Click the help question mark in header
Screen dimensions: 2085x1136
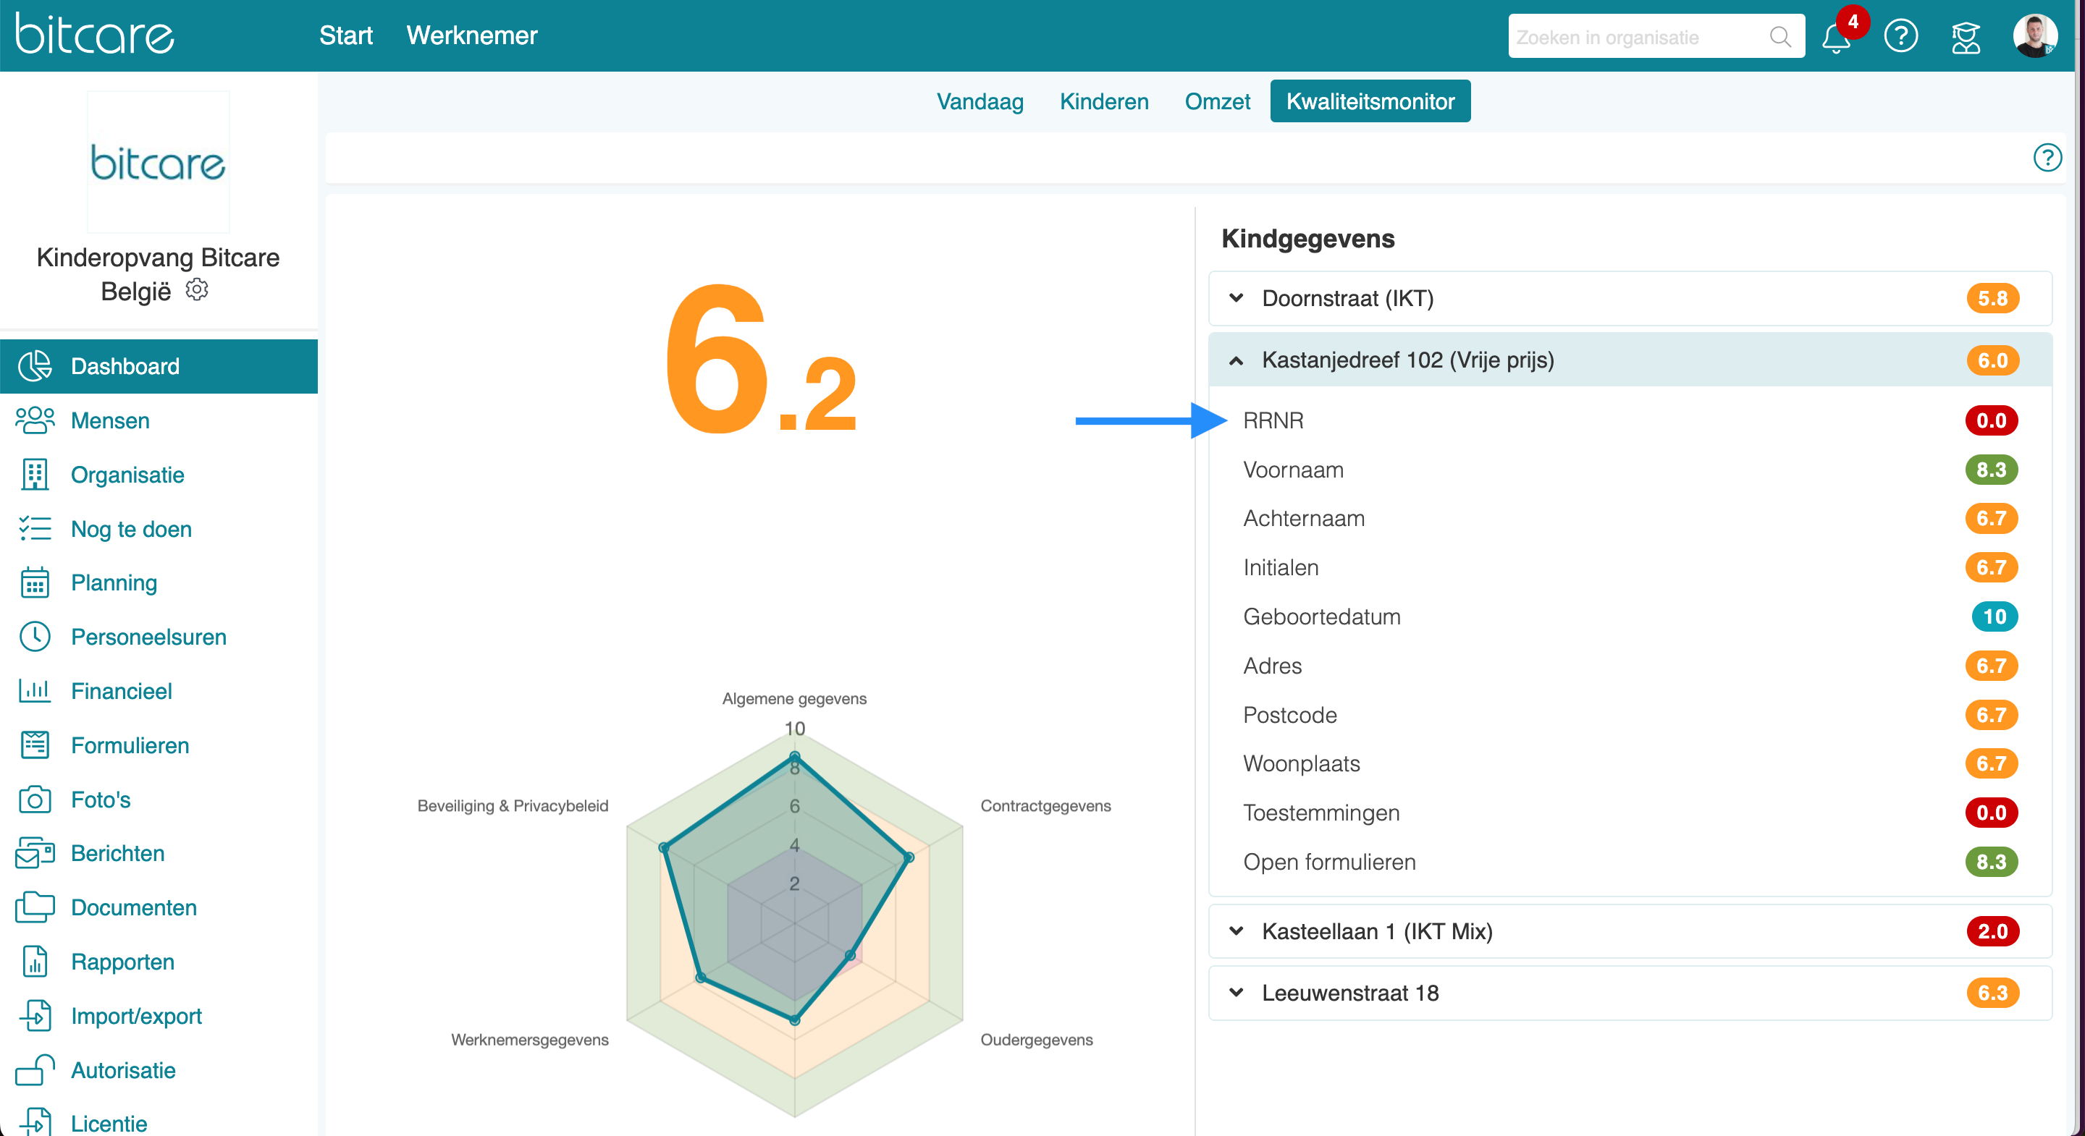1900,36
